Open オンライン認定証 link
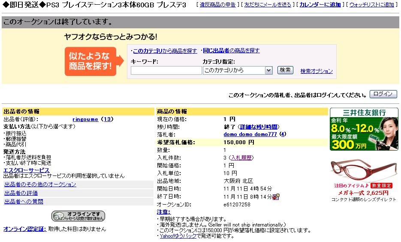 pos(25,229)
